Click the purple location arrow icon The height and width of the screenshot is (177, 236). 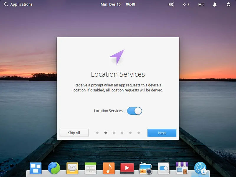[x=117, y=57]
